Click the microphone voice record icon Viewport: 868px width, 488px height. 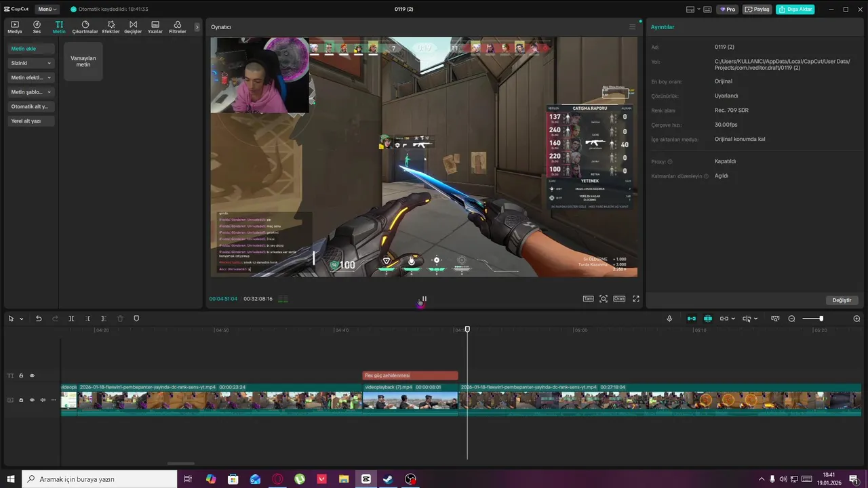(669, 319)
